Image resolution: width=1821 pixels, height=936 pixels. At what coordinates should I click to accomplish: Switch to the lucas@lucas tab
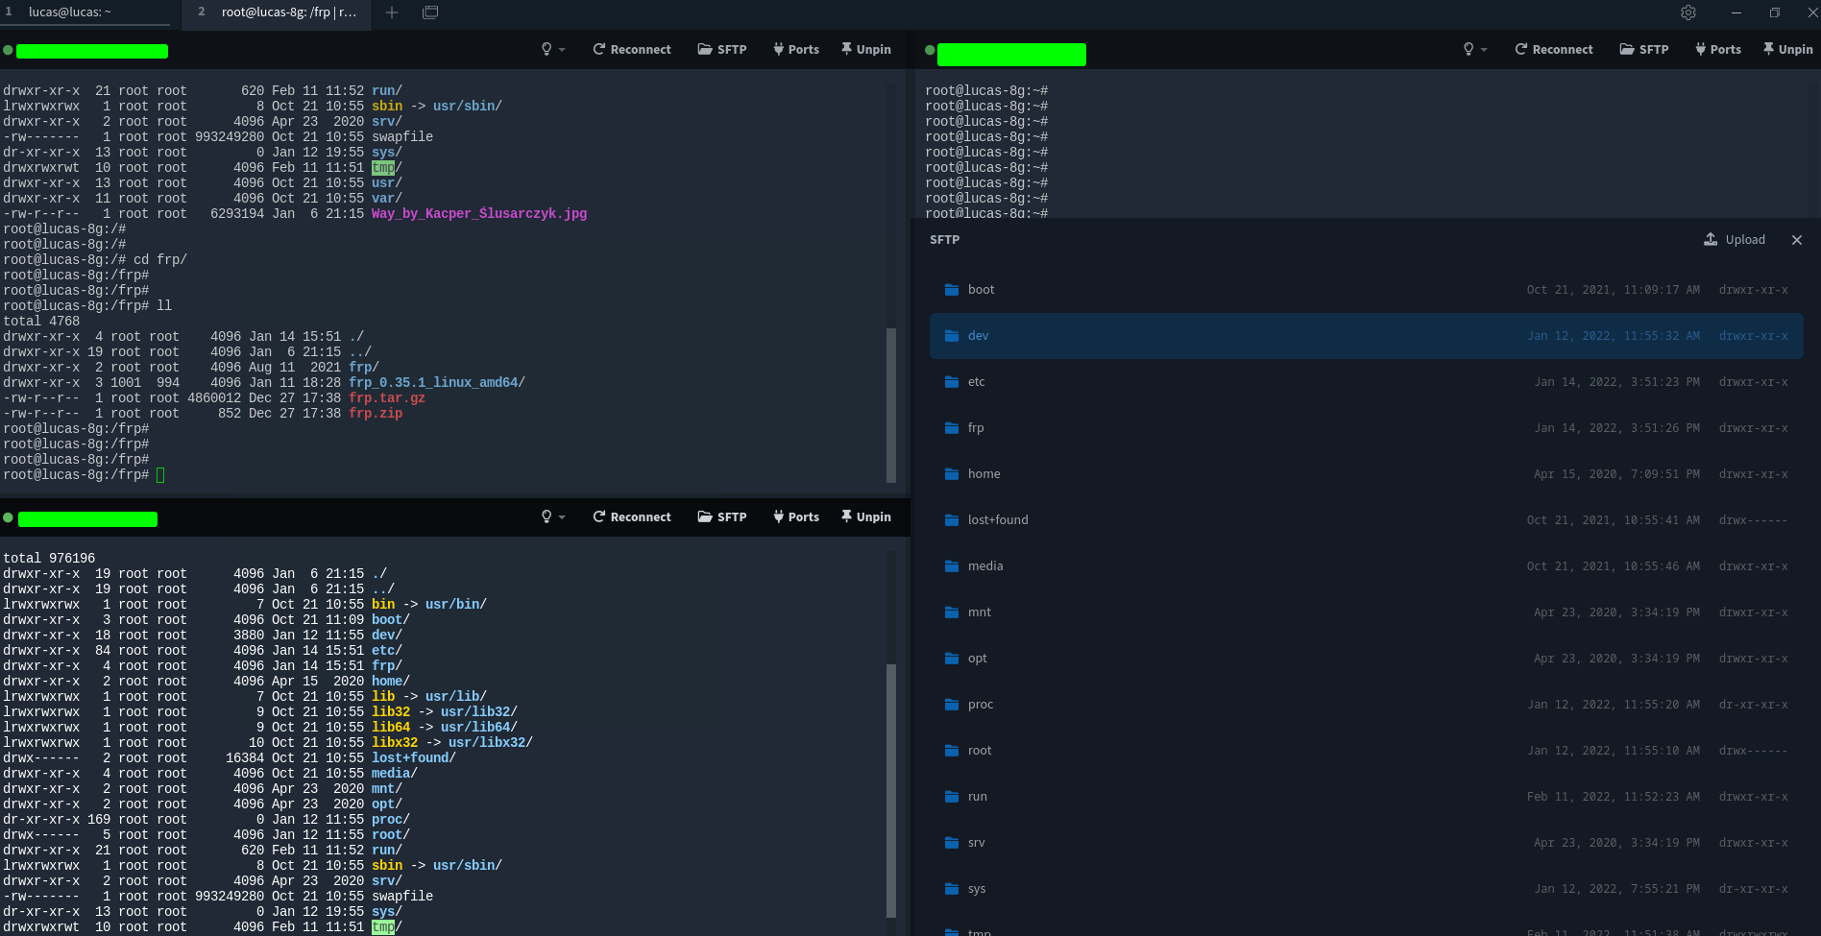(x=69, y=12)
